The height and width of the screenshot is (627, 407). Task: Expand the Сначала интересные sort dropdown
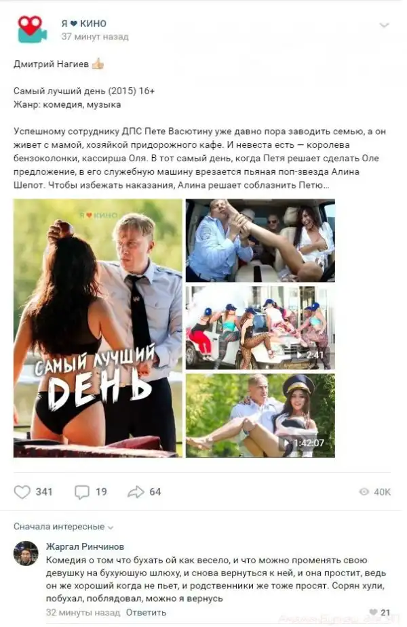[x=63, y=527]
